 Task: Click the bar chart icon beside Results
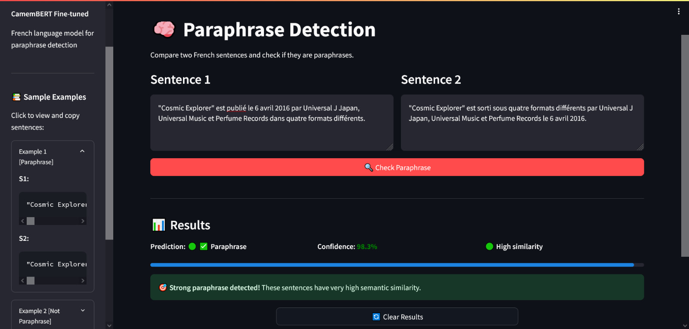158,225
